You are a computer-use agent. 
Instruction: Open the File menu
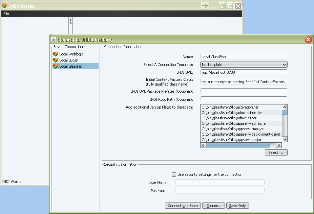coord(6,14)
